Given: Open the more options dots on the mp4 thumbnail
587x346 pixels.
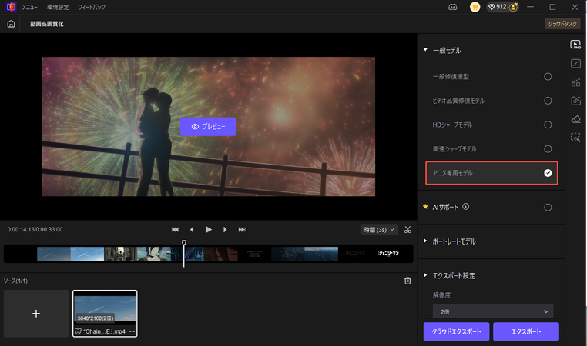Looking at the screenshot, I should [132, 331].
